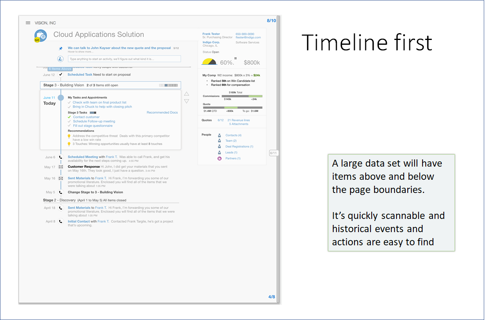The height and width of the screenshot is (320, 495).
Task: Click the purple Partners icon in People
Action: tap(219, 159)
